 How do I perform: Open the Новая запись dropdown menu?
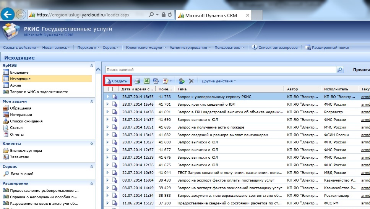point(56,48)
